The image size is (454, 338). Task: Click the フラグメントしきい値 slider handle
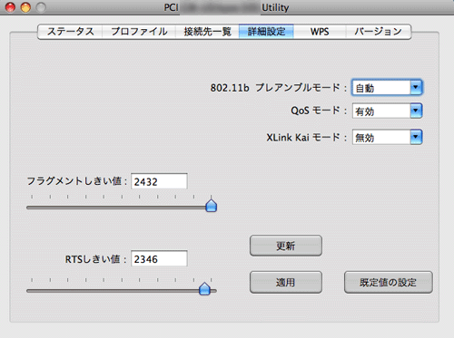[x=211, y=206]
